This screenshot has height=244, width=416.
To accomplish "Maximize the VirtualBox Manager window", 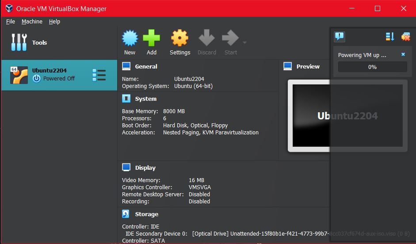I will pyautogui.click(x=378, y=8).
